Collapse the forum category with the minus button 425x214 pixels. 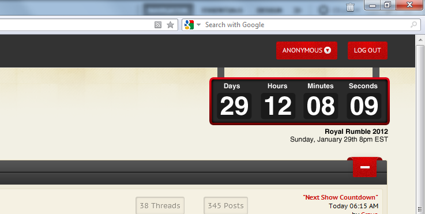click(x=364, y=167)
